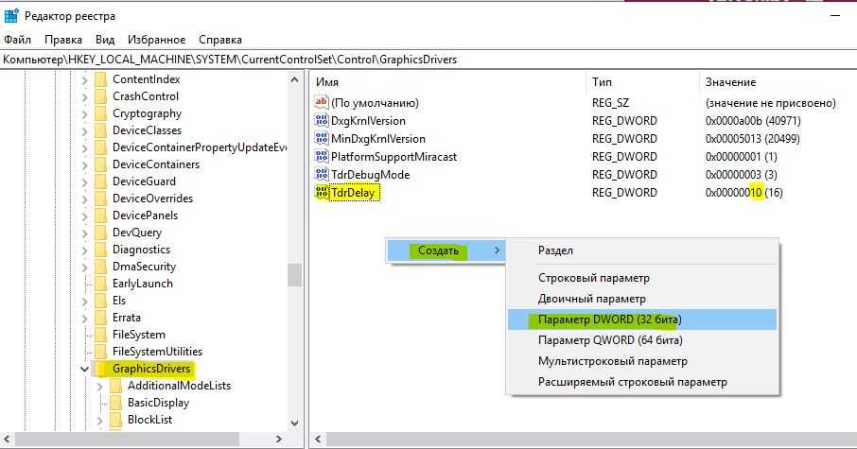Select the (По умолчанию) string value icon
Viewport: 857px width, 449px height.
click(x=322, y=102)
